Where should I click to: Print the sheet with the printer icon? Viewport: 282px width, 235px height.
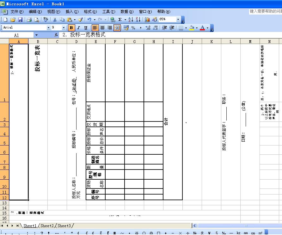(29, 19)
